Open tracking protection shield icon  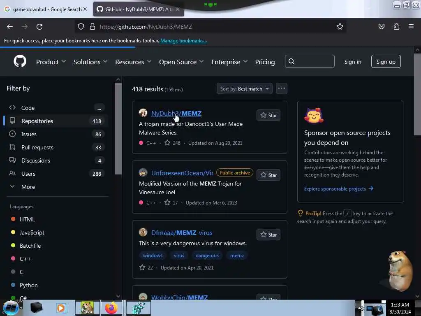pos(81,26)
